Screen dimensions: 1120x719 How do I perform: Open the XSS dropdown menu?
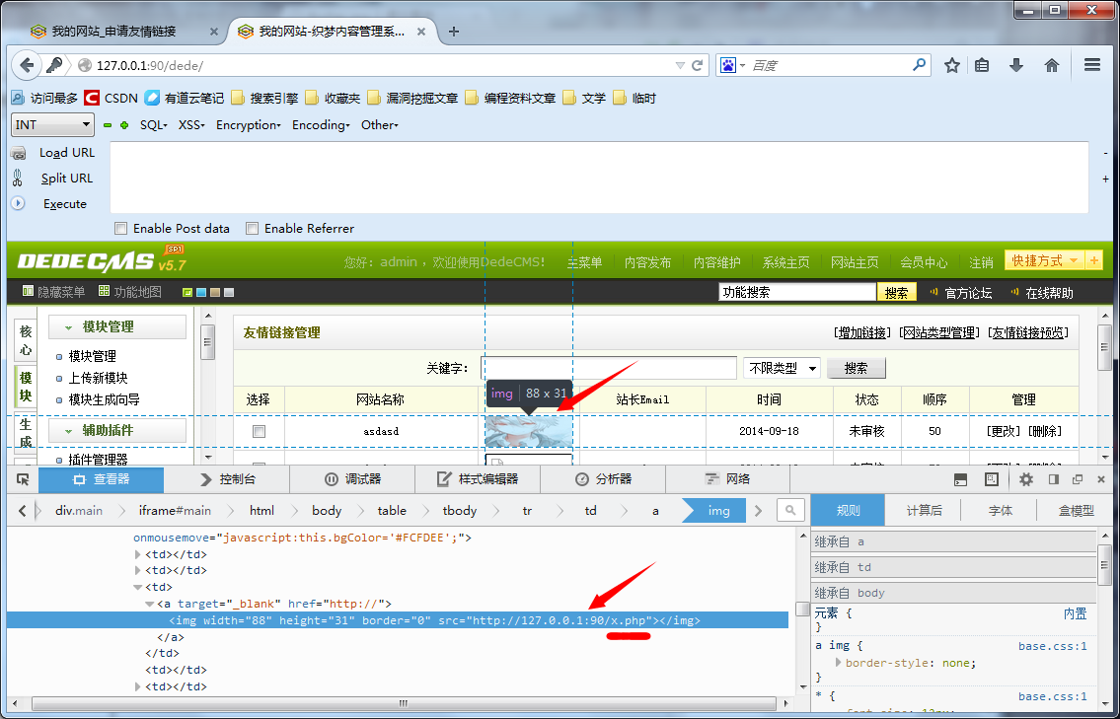191,125
